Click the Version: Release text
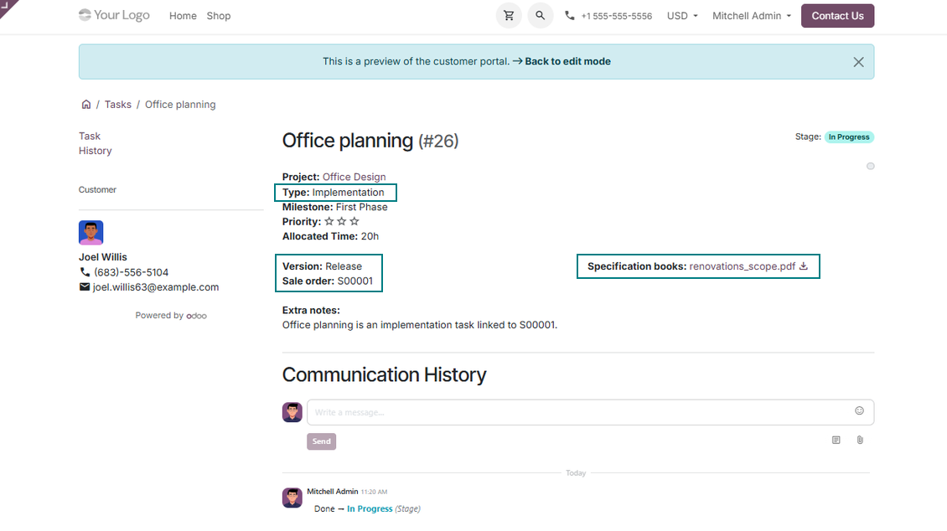The height and width of the screenshot is (531, 947). point(322,266)
